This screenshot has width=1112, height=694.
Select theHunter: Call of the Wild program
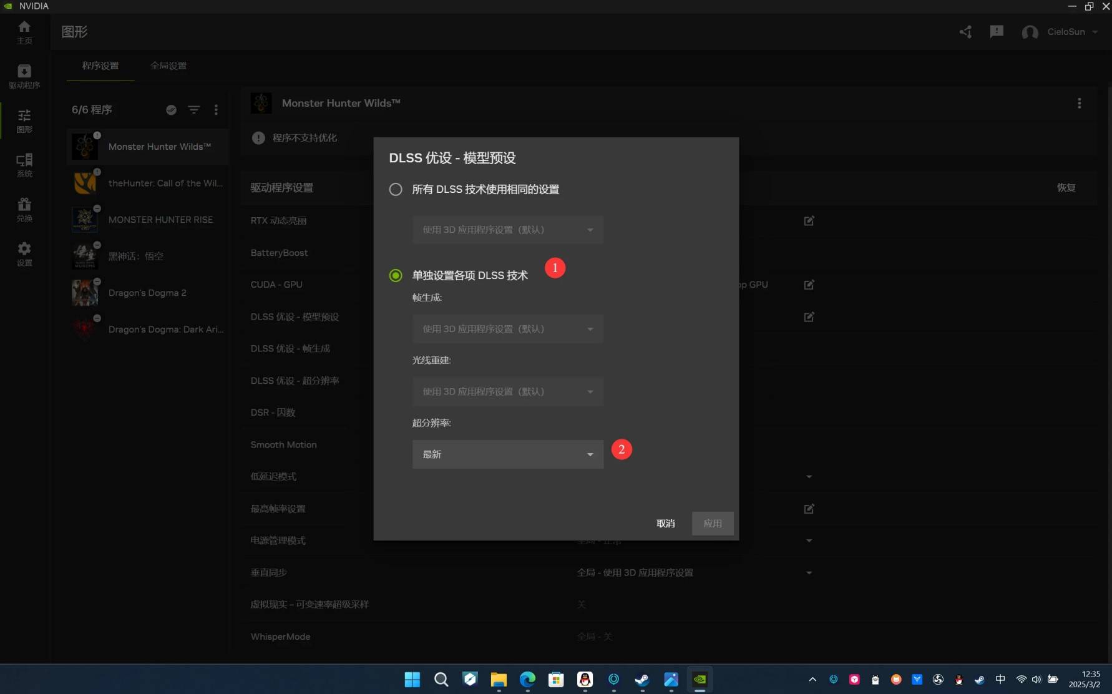(148, 183)
